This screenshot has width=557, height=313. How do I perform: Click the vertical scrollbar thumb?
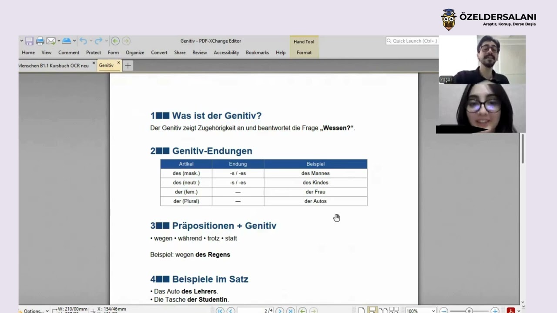click(x=523, y=148)
